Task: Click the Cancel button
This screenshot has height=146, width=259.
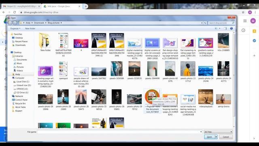Action: (x=226, y=137)
